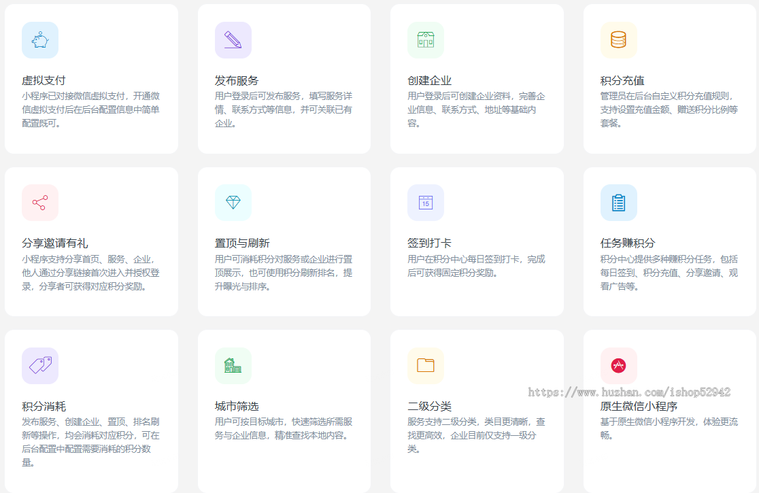Click the app store icon for 原生微信小程序

tap(619, 366)
